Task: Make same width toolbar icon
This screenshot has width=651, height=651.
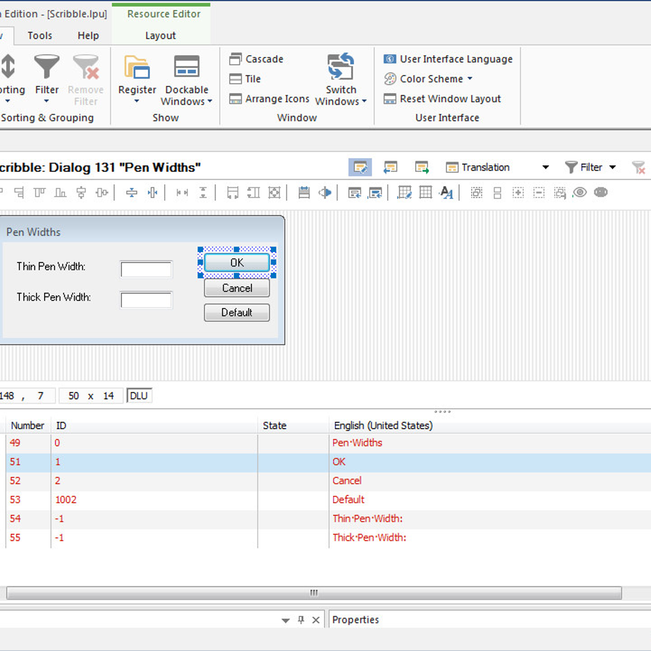Action: (x=233, y=192)
